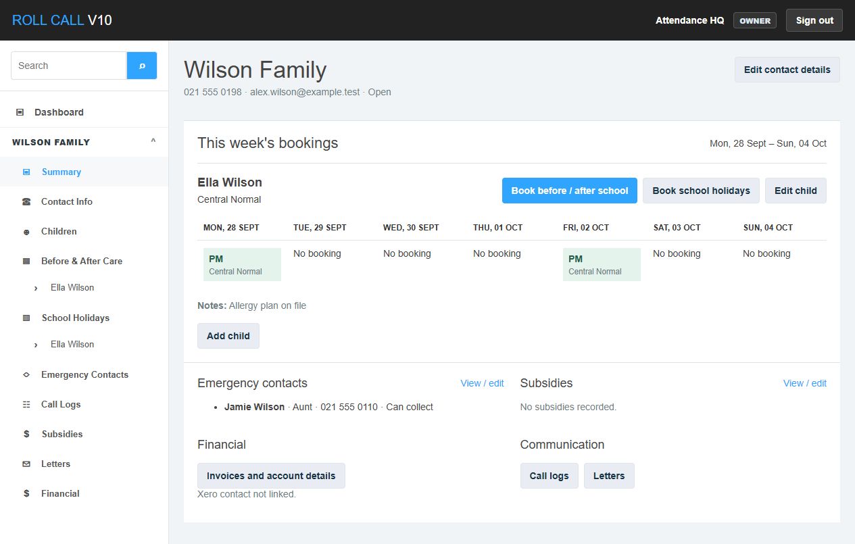Click 'No subsidies recorded.' text
Viewport: 855px width, 544px height.
tap(568, 407)
